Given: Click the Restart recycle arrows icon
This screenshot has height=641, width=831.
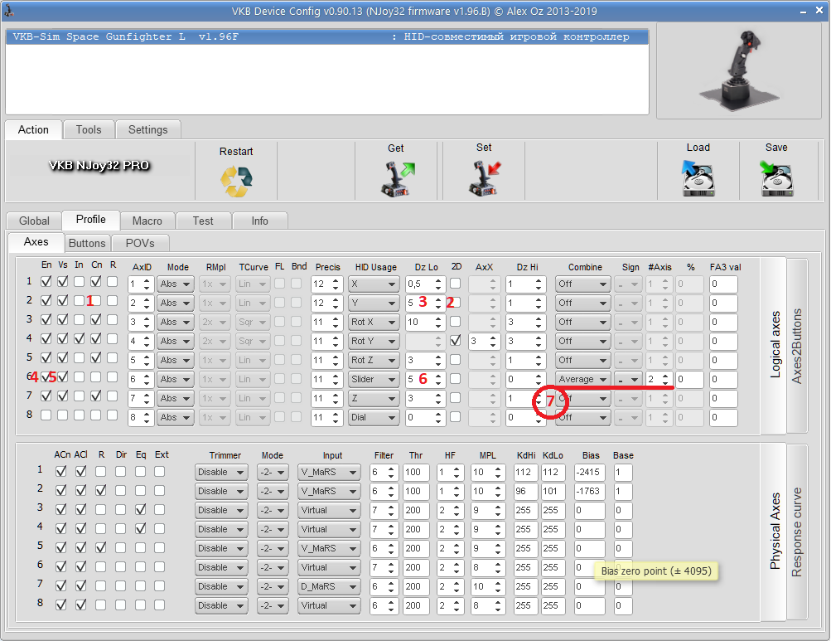Looking at the screenshot, I should 236,181.
